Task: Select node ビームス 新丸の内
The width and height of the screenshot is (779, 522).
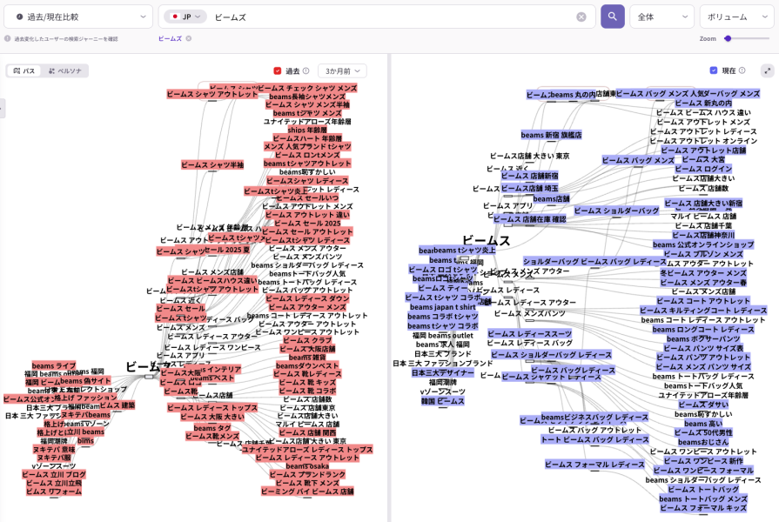Action: click(x=703, y=103)
